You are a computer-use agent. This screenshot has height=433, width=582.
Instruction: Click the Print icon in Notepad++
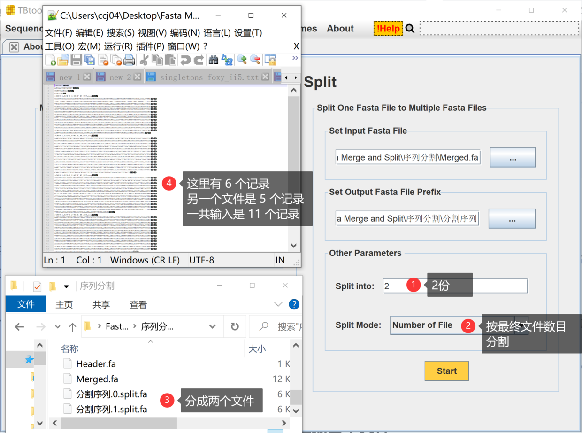tap(130, 60)
